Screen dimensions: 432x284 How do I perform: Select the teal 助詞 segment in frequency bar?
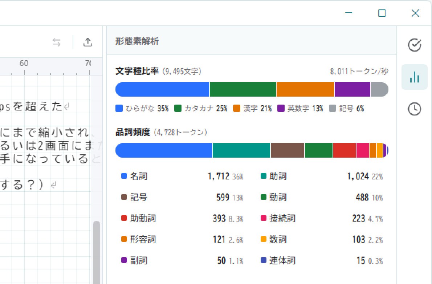(x=241, y=150)
